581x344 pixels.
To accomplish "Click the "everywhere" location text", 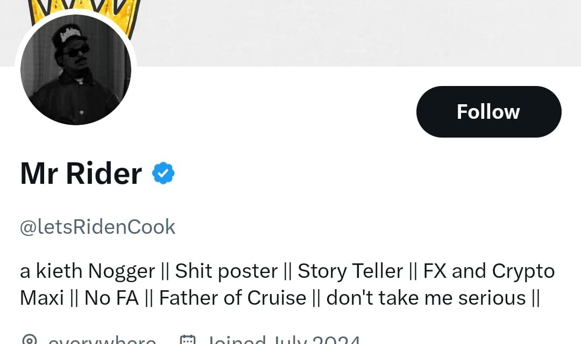I will point(102,341).
